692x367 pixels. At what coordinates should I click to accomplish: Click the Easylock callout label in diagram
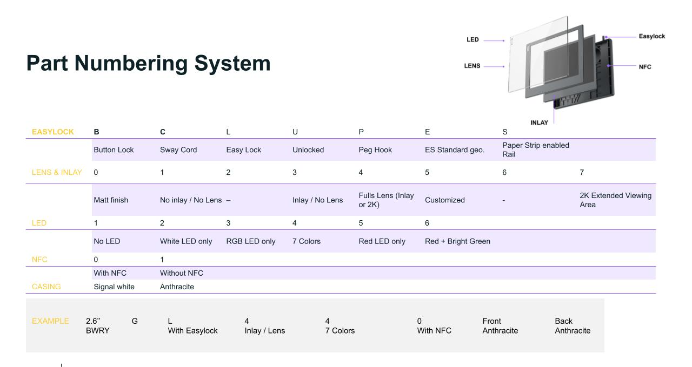coord(651,36)
